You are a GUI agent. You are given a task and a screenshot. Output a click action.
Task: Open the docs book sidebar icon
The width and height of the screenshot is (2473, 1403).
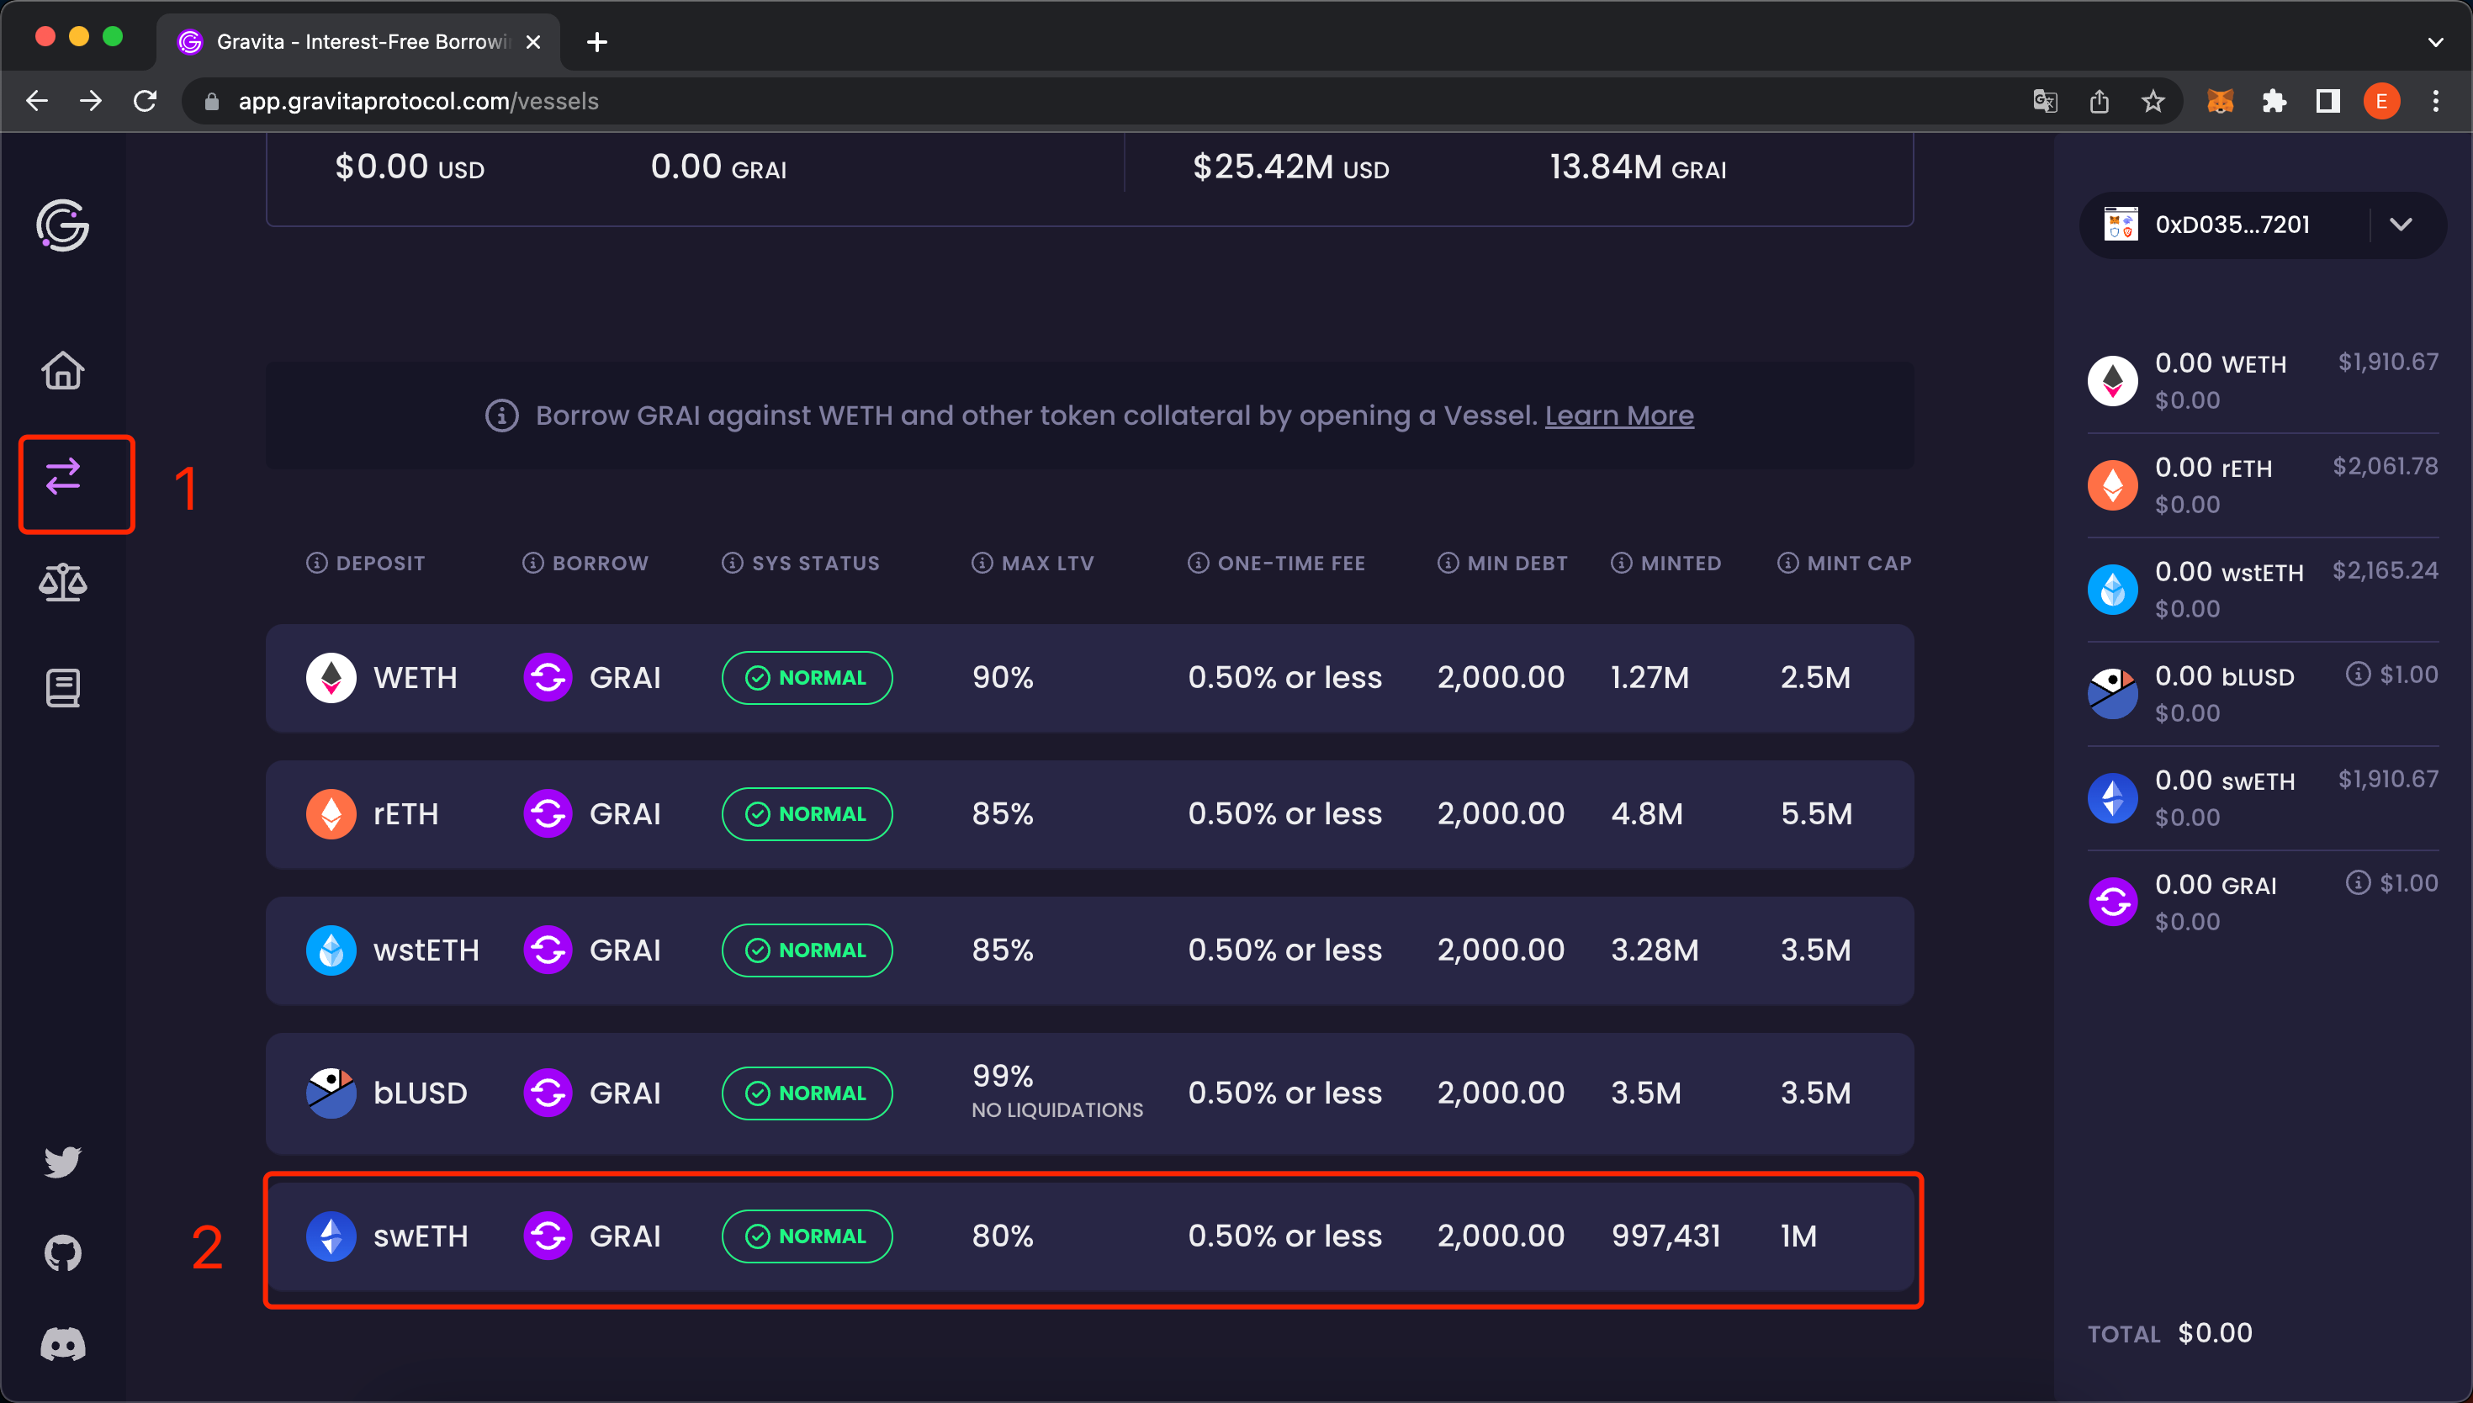(62, 688)
